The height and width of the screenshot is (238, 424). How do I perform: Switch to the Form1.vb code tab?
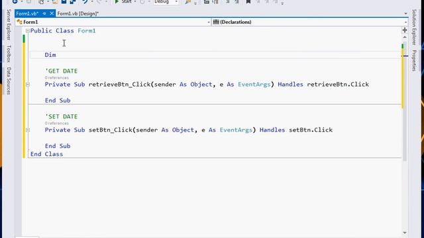27,13
